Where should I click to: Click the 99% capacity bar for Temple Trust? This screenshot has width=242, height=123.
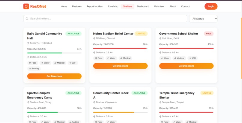(x=186, y=112)
